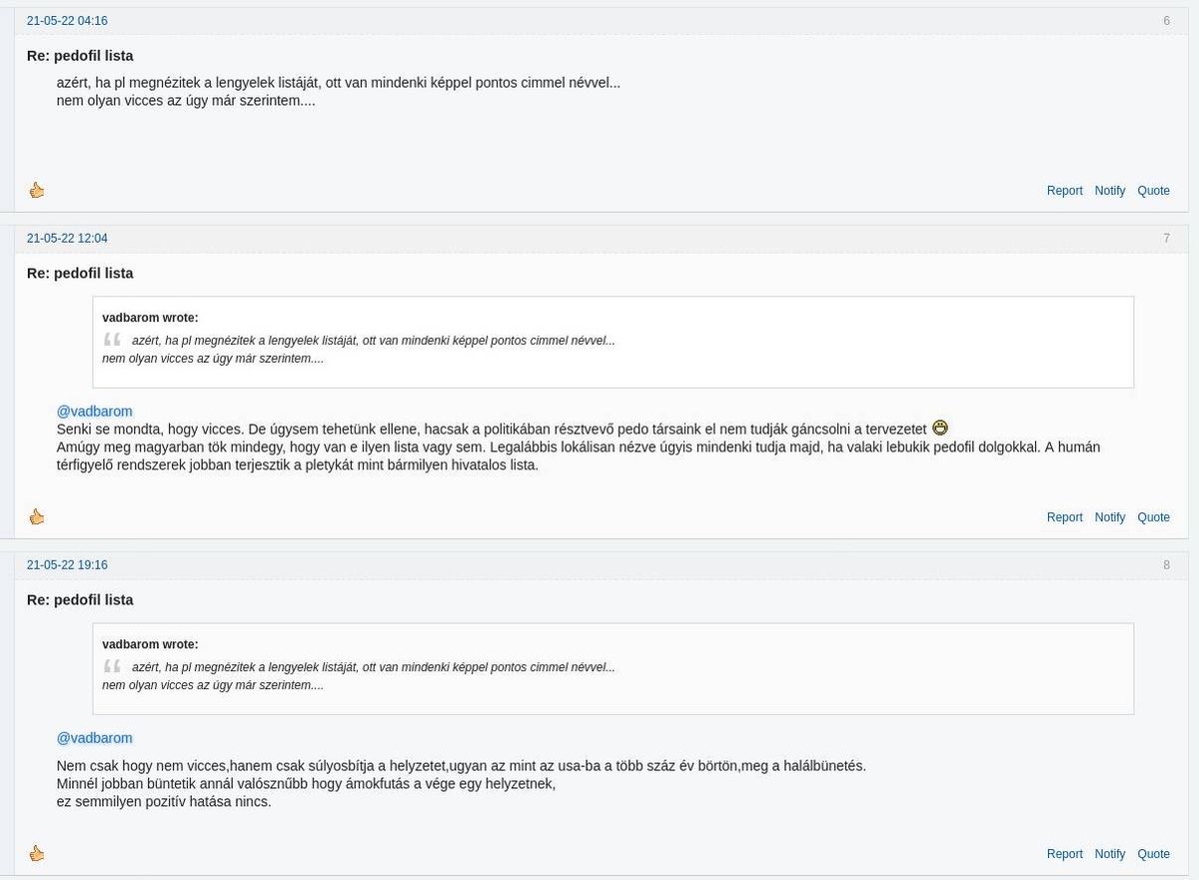
Task: Open timestamp 21-05-22 04:16 permalink
Action: pos(67,21)
